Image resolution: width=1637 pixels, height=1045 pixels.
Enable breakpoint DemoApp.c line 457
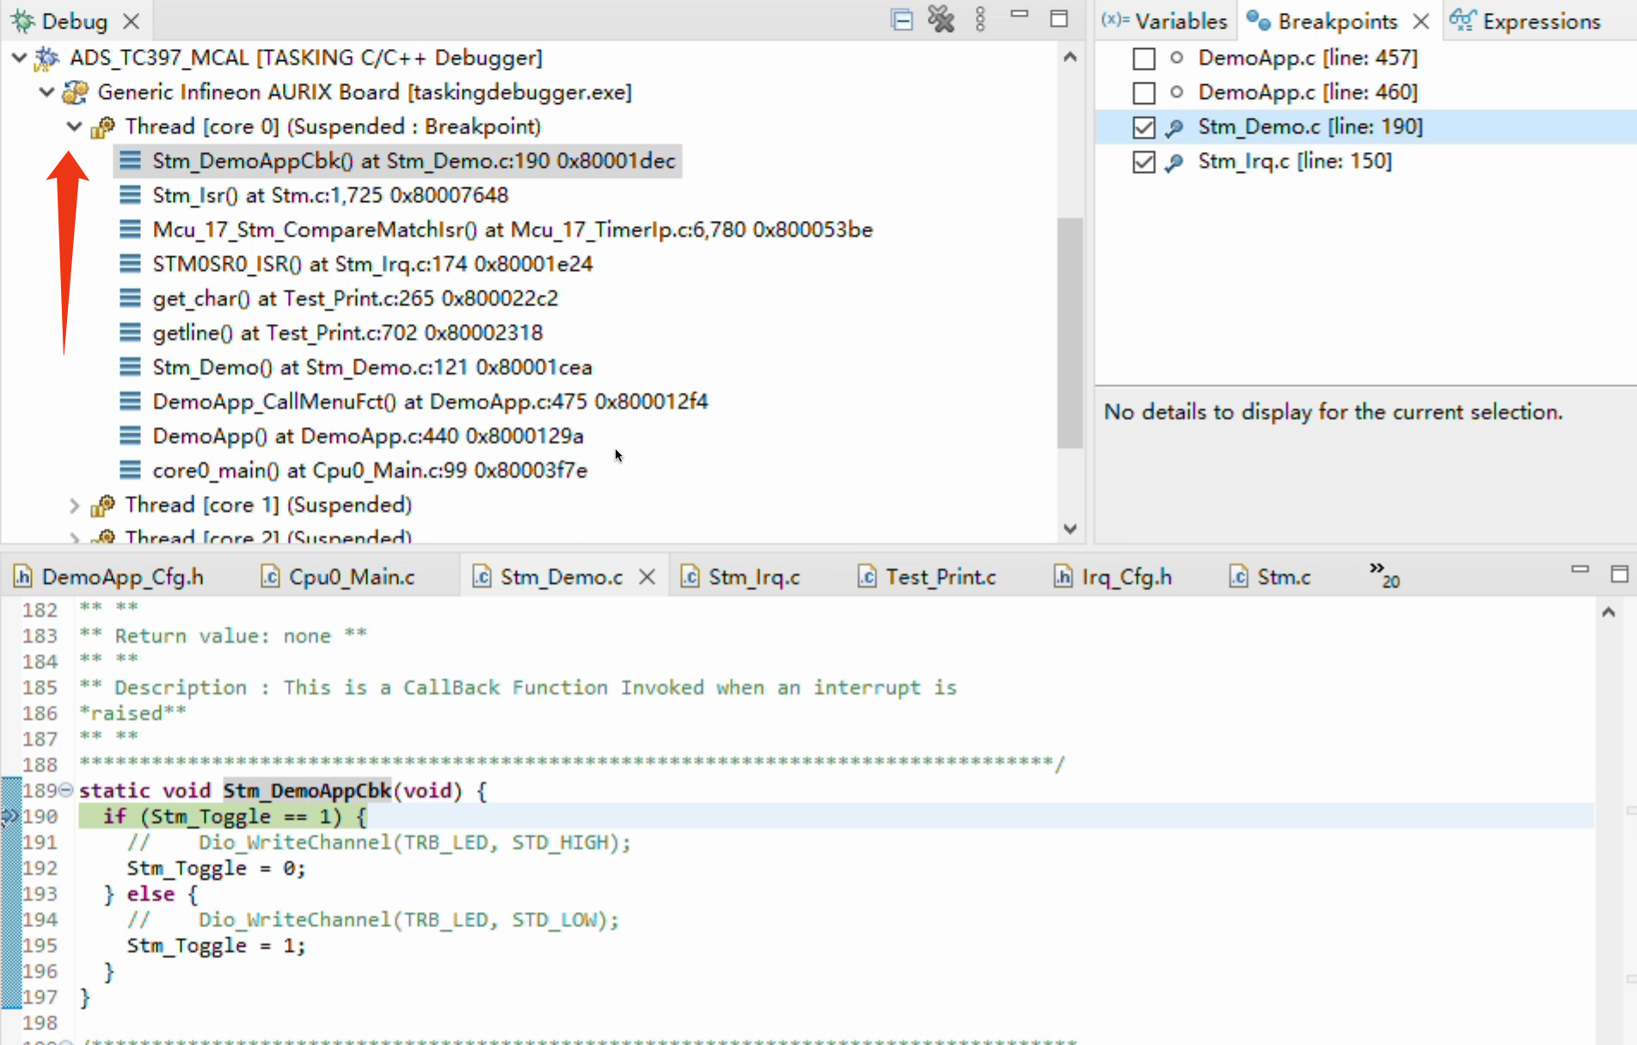pyautogui.click(x=1143, y=58)
